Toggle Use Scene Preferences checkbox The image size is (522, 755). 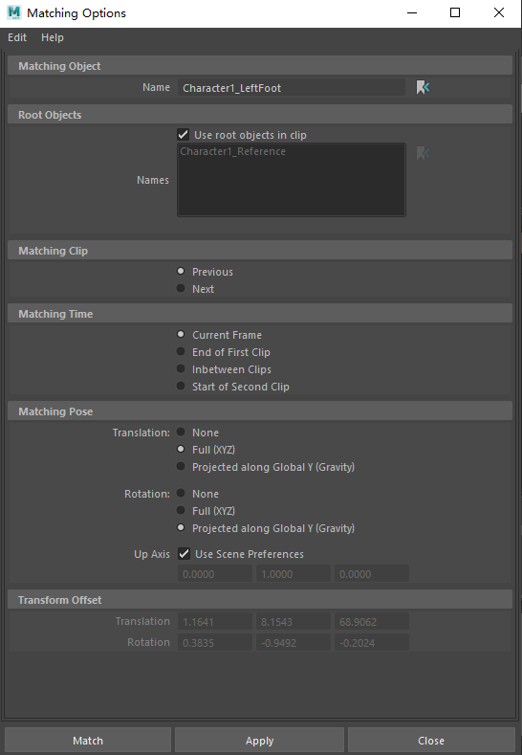coord(184,554)
